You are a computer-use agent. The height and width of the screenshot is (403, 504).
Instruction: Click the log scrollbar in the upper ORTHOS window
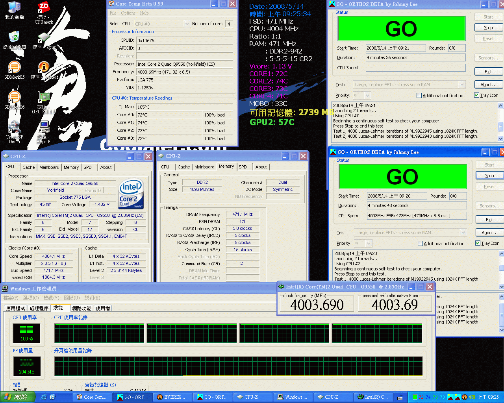(500, 122)
